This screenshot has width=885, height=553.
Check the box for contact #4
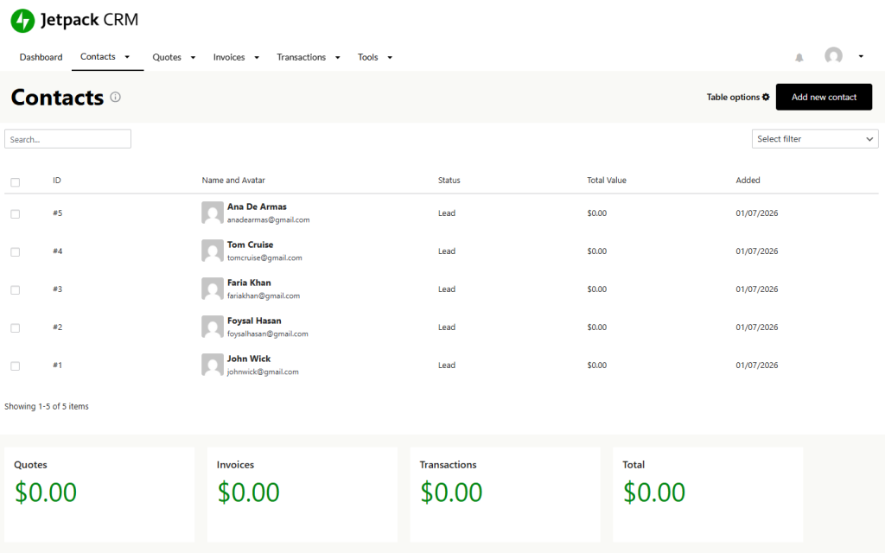tap(16, 251)
